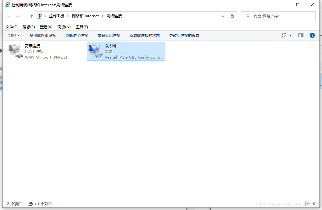This screenshot has width=322, height=210.
Task: Open the 组织 dropdown menu
Action: click(14, 35)
